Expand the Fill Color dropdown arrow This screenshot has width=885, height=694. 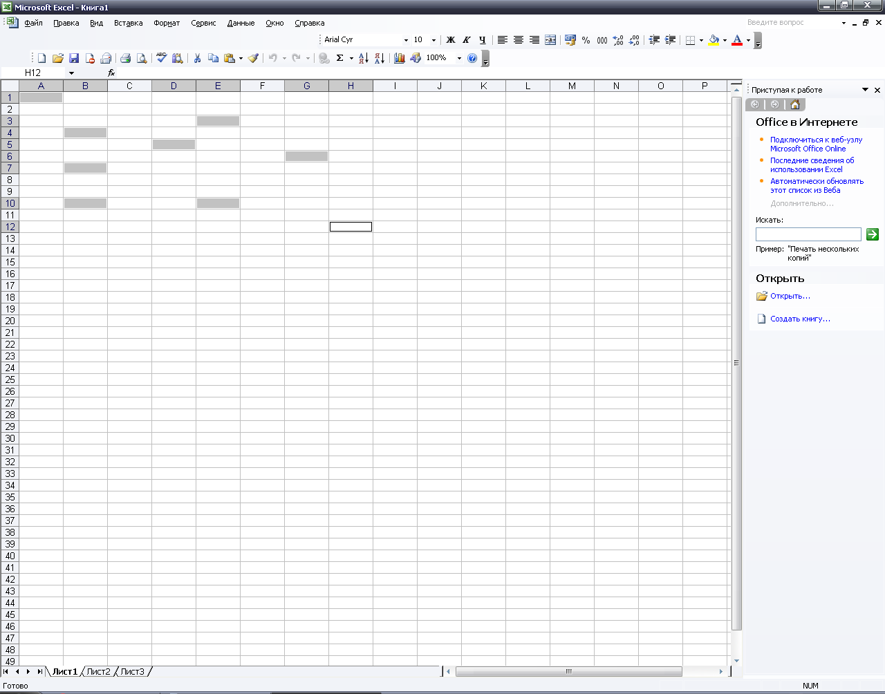[x=725, y=40]
